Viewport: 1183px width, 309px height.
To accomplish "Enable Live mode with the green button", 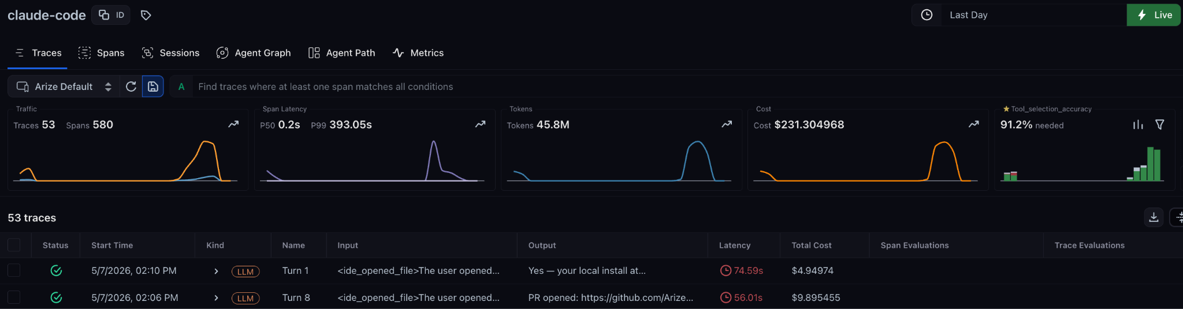I will tap(1154, 15).
